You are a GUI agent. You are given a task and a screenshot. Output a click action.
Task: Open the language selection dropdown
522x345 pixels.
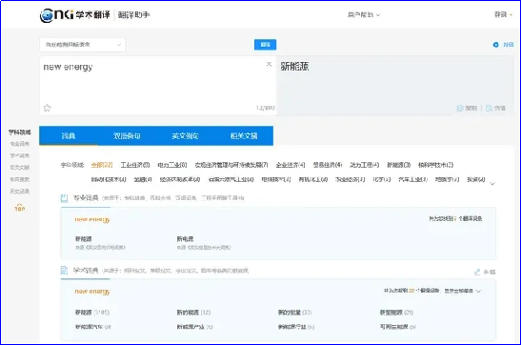click(x=83, y=45)
